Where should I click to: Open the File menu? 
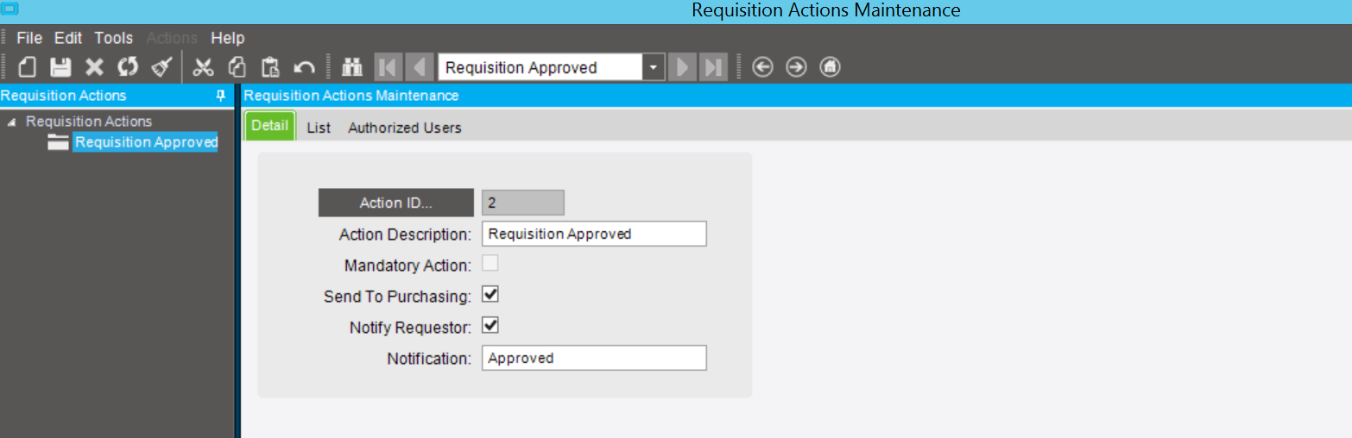point(29,38)
